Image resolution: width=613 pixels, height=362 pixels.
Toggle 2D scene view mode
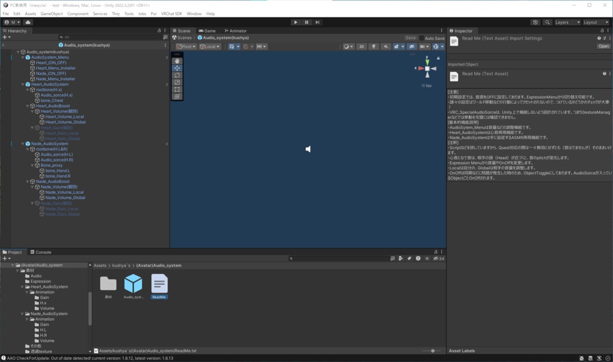click(x=361, y=47)
